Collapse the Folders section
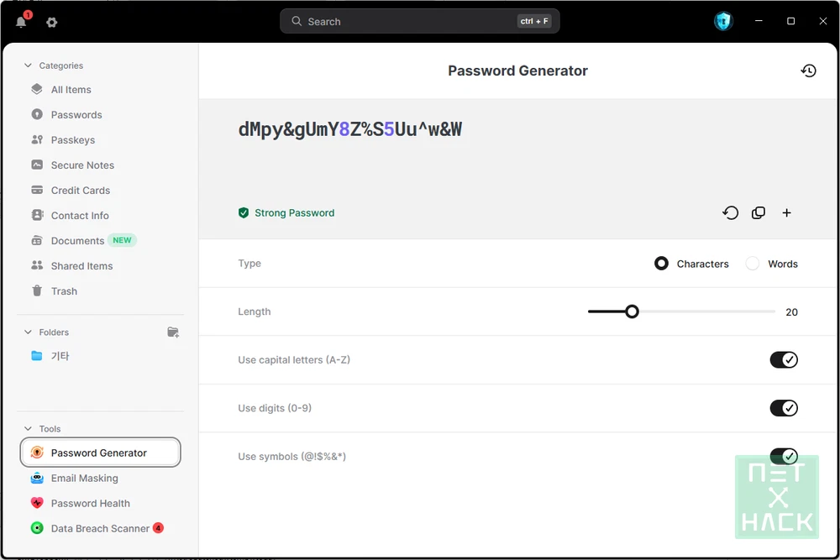 [x=28, y=332]
